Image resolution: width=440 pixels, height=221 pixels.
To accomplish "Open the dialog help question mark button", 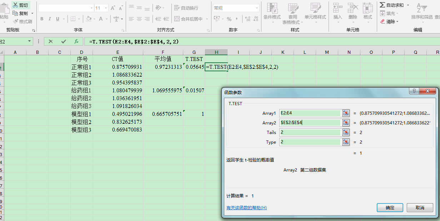I will (414, 91).
